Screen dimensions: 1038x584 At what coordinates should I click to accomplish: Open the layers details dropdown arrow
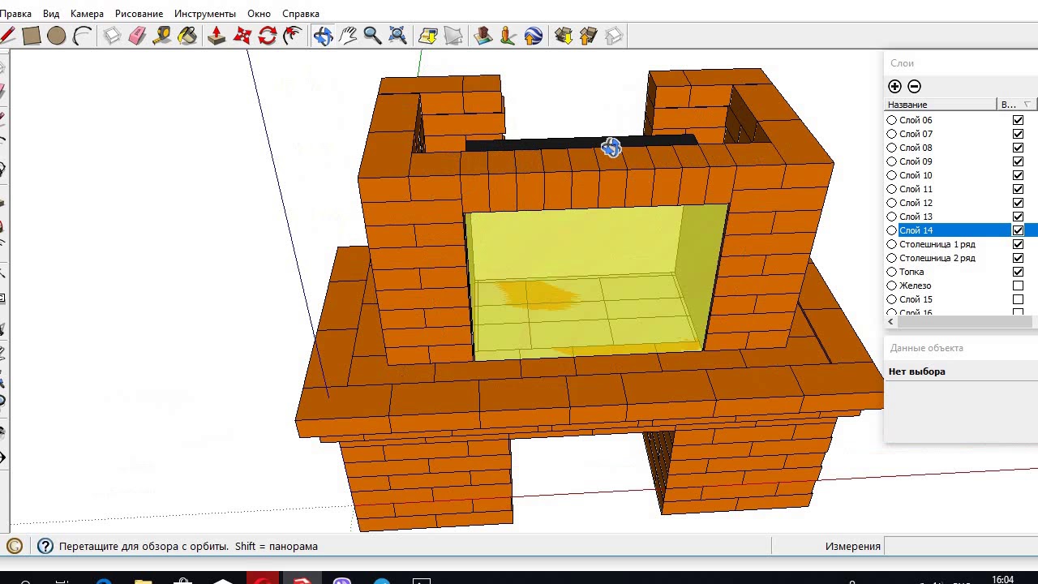coord(1027,105)
